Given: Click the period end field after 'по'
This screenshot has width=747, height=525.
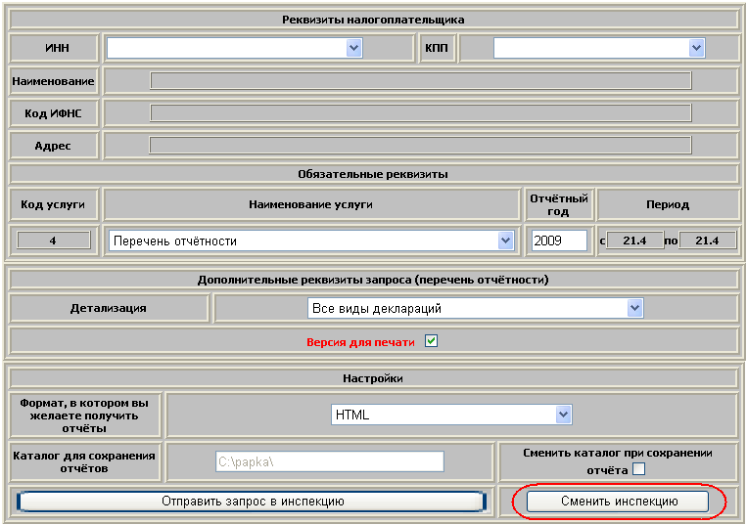Looking at the screenshot, I should click(707, 241).
